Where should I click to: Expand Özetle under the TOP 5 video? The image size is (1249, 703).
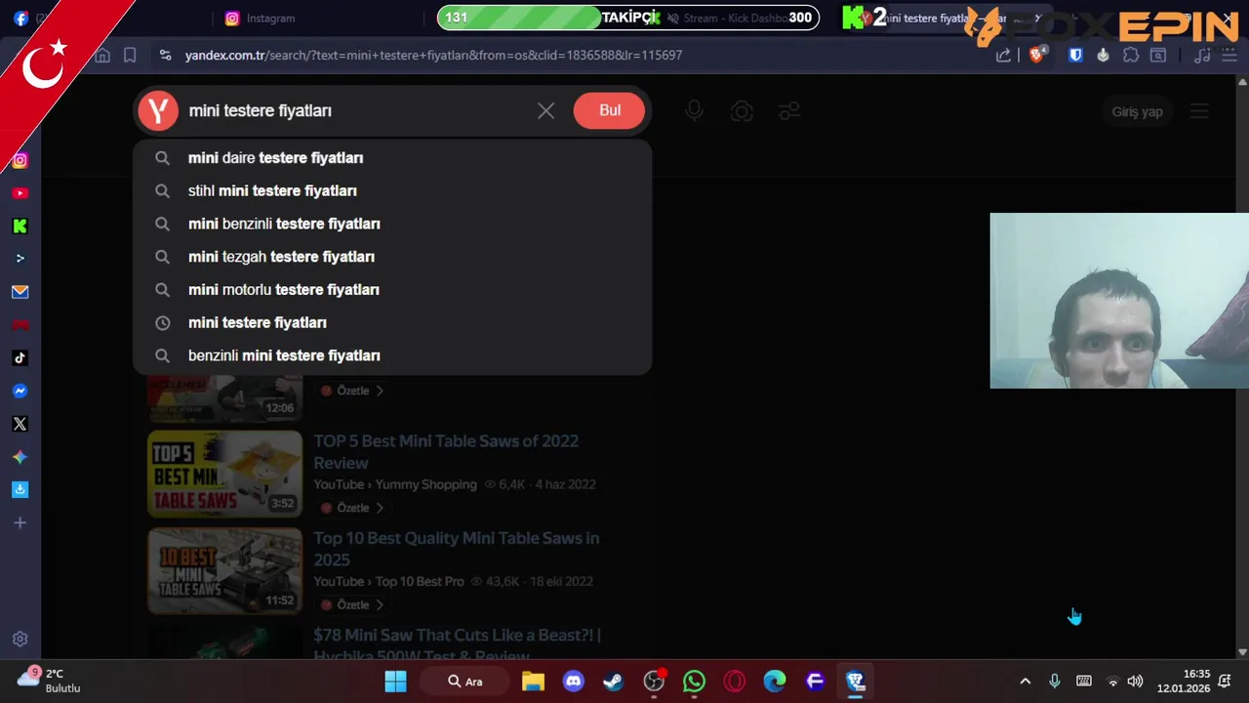[352, 508]
